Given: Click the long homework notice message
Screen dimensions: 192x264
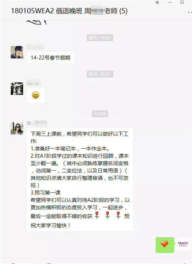Looking at the screenshot, I should 80,179.
